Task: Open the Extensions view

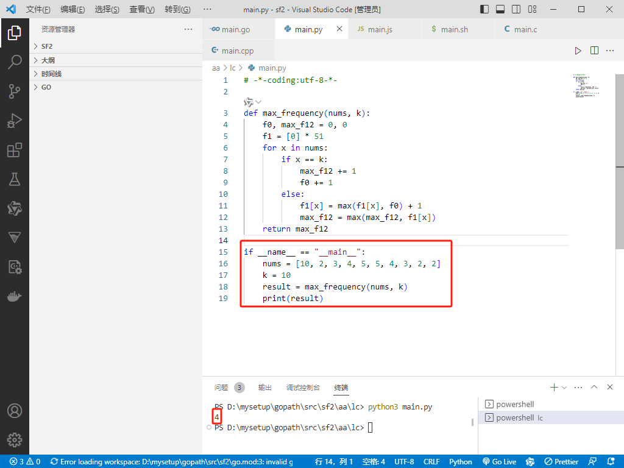Action: (15, 150)
